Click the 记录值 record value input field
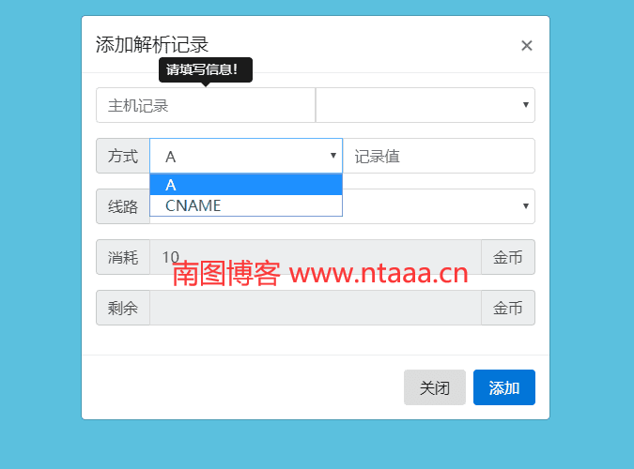This screenshot has width=634, height=469. tap(440, 156)
